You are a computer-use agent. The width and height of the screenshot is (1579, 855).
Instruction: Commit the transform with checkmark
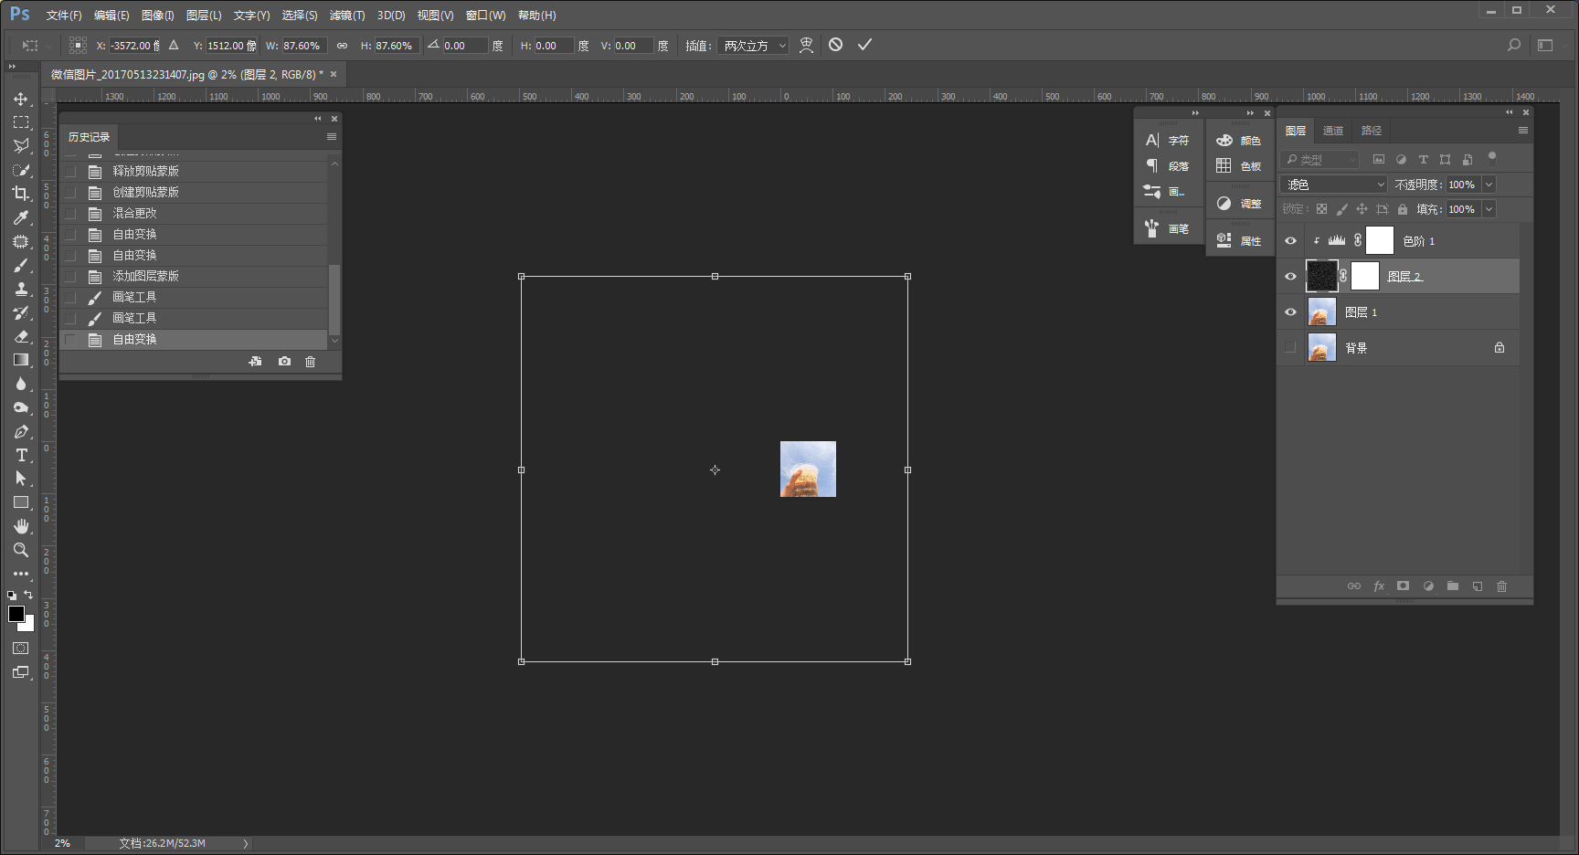click(864, 45)
